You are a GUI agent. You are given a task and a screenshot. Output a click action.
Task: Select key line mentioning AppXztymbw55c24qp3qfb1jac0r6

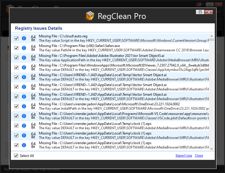coord(124,70)
